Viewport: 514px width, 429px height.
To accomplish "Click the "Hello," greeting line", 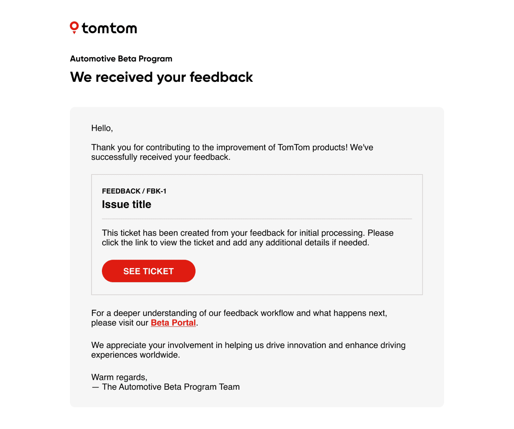I will (x=102, y=128).
